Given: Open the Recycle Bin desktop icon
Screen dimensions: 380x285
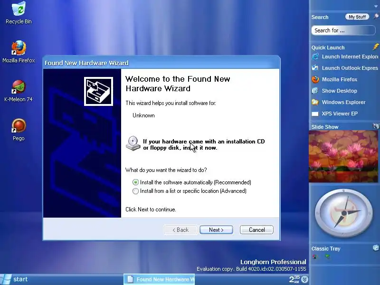Looking at the screenshot, I should pyautogui.click(x=19, y=13).
